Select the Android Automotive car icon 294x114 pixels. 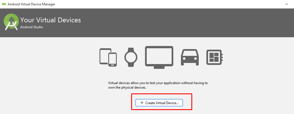coord(190,57)
